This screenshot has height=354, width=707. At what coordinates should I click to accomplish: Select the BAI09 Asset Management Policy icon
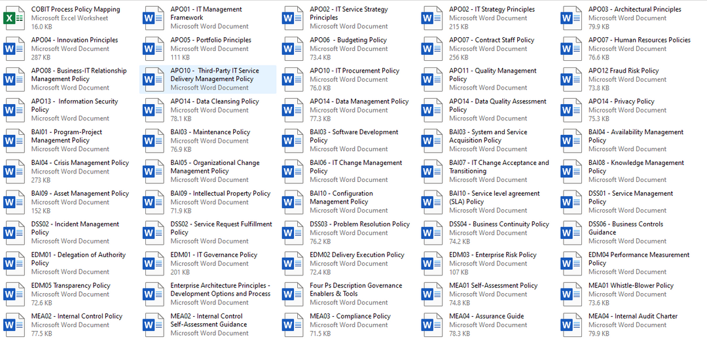coord(14,202)
